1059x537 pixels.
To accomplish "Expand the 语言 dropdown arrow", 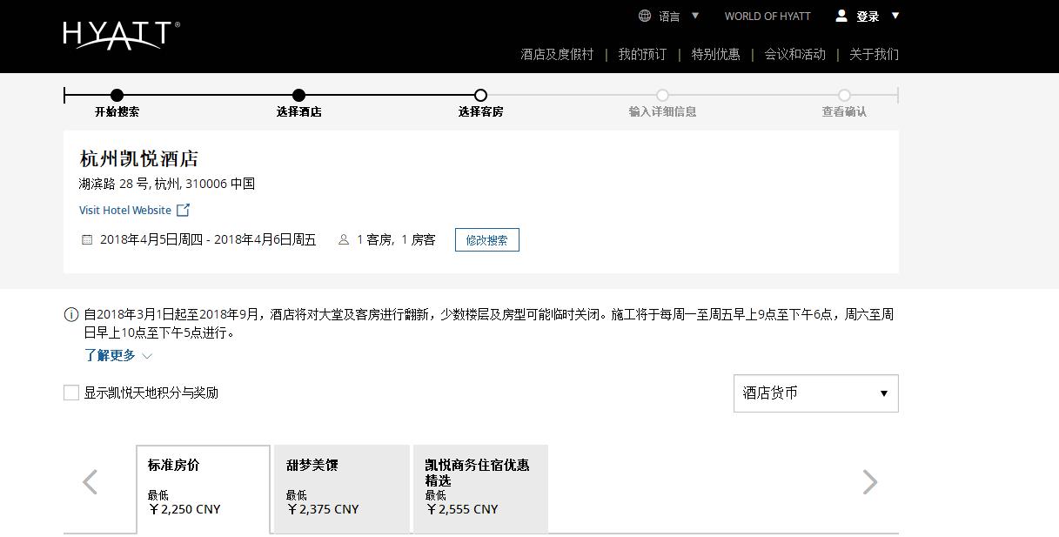I will pos(695,16).
